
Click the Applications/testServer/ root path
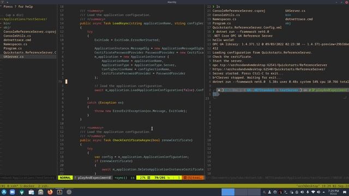(x=23, y=19)
